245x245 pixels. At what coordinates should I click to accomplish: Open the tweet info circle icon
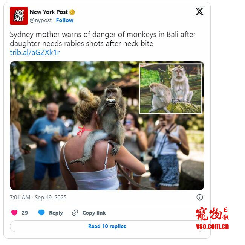pyautogui.click(x=200, y=197)
